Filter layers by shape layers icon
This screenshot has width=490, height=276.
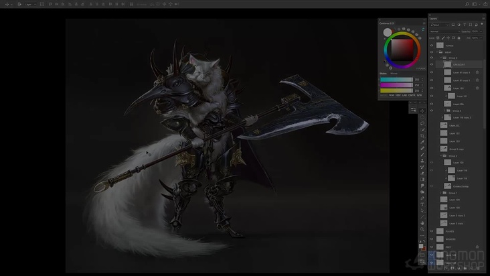tap(471, 25)
